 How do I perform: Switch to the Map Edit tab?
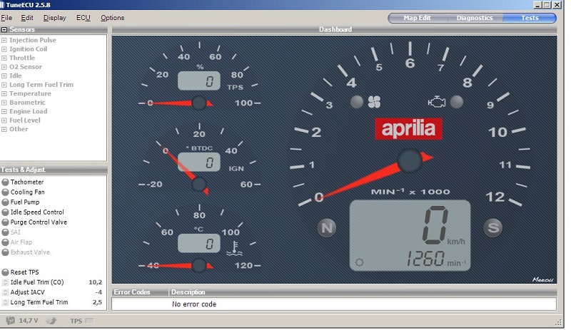[418, 18]
